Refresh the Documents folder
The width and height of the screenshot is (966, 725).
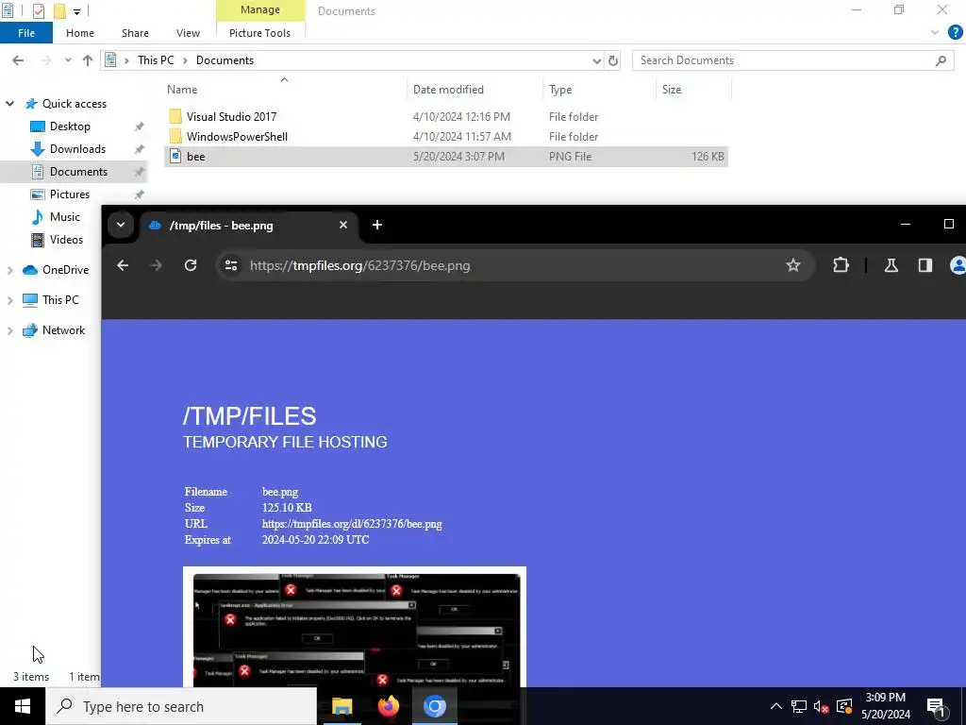(613, 60)
